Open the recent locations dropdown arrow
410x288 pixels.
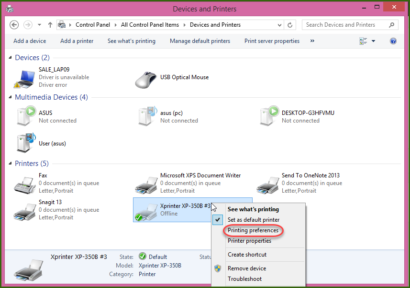(40, 25)
